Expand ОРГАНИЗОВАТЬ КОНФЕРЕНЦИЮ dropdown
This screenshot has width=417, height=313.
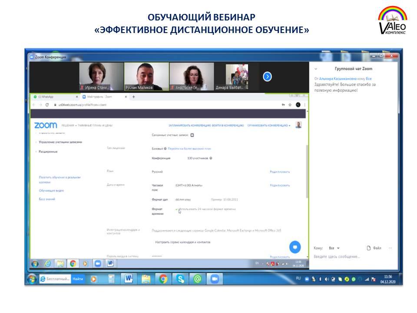tap(268, 125)
